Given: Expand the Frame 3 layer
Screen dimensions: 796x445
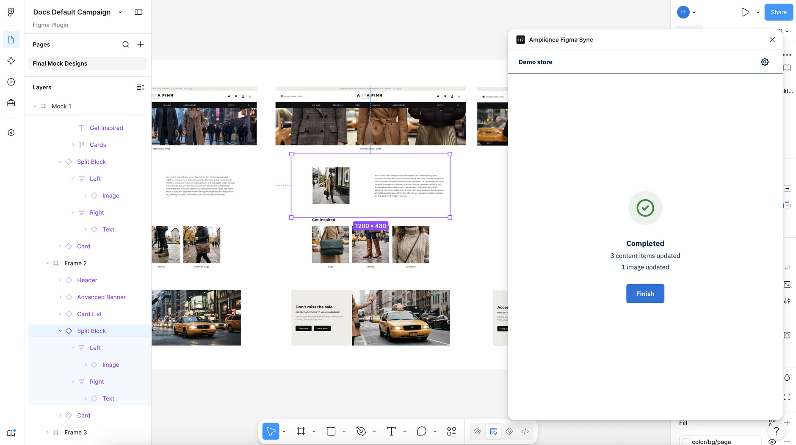Looking at the screenshot, I should point(47,432).
